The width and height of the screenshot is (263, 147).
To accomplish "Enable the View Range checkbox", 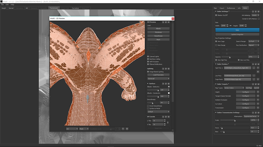I will pyautogui.click(x=216, y=45).
